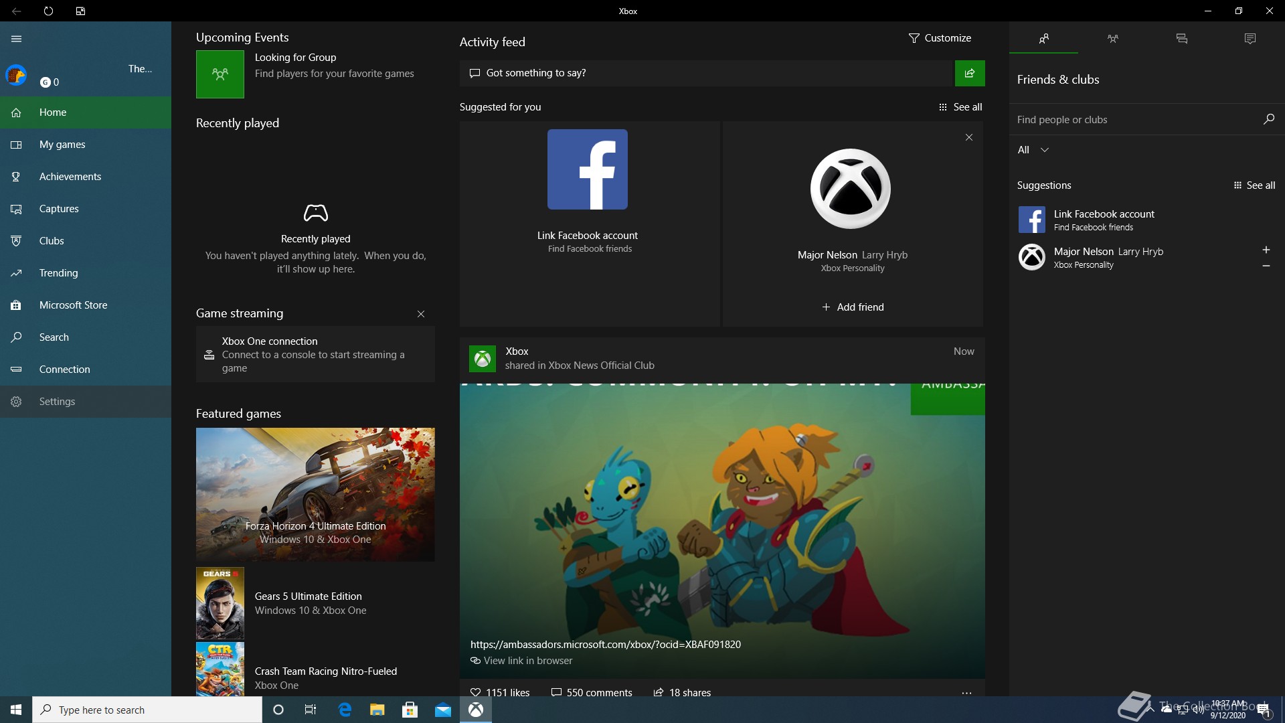Open Task View from the taskbar
Image resolution: width=1285 pixels, height=723 pixels.
[x=311, y=710]
